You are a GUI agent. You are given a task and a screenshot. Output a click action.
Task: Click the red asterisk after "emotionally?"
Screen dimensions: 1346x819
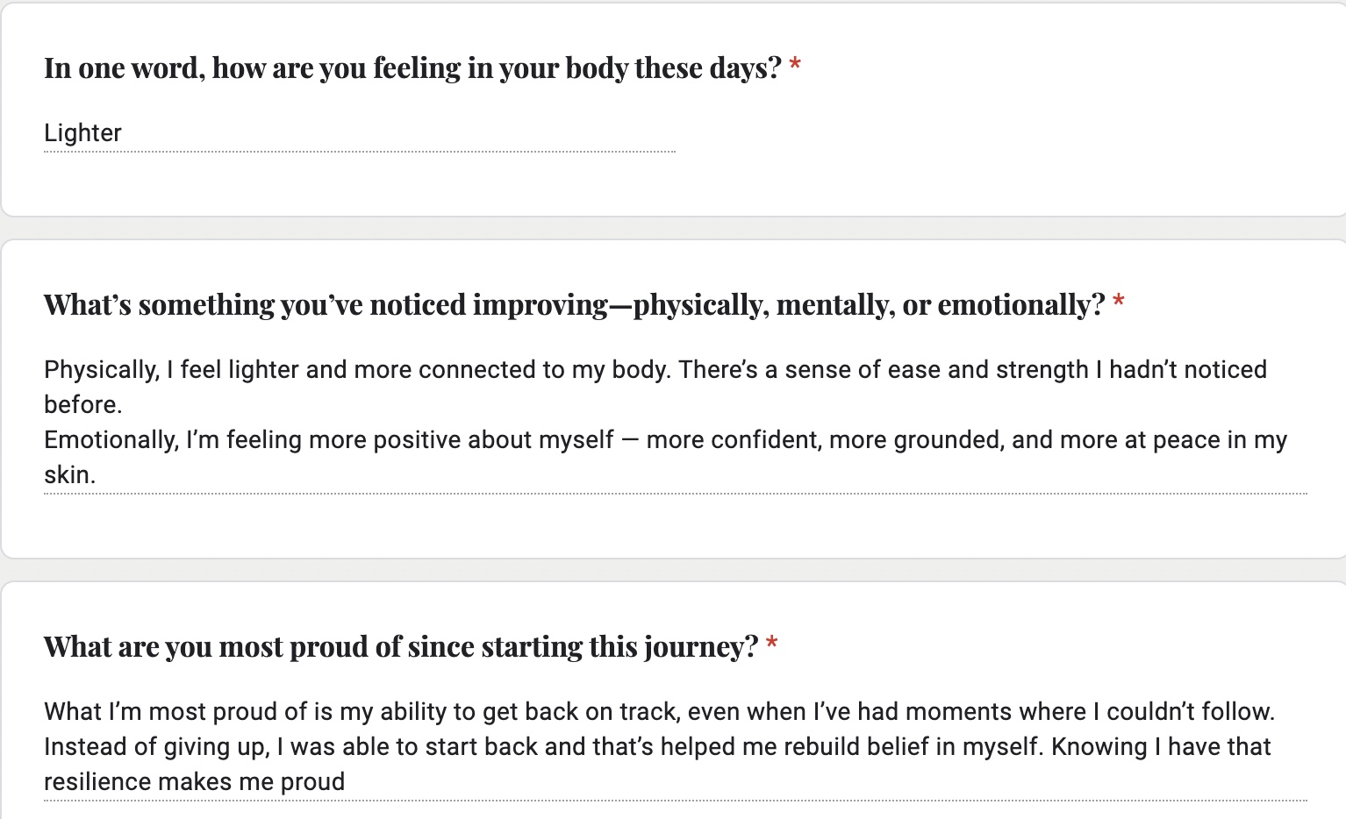pyautogui.click(x=1119, y=303)
